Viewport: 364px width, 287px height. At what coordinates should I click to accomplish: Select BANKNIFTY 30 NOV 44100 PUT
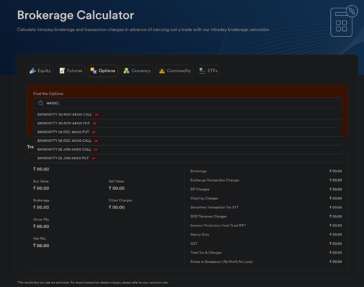click(187, 123)
